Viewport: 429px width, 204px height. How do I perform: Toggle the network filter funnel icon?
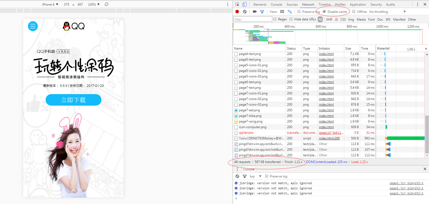262,12
